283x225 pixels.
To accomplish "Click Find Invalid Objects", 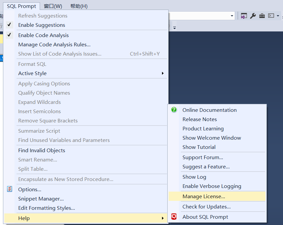I will (42, 150).
